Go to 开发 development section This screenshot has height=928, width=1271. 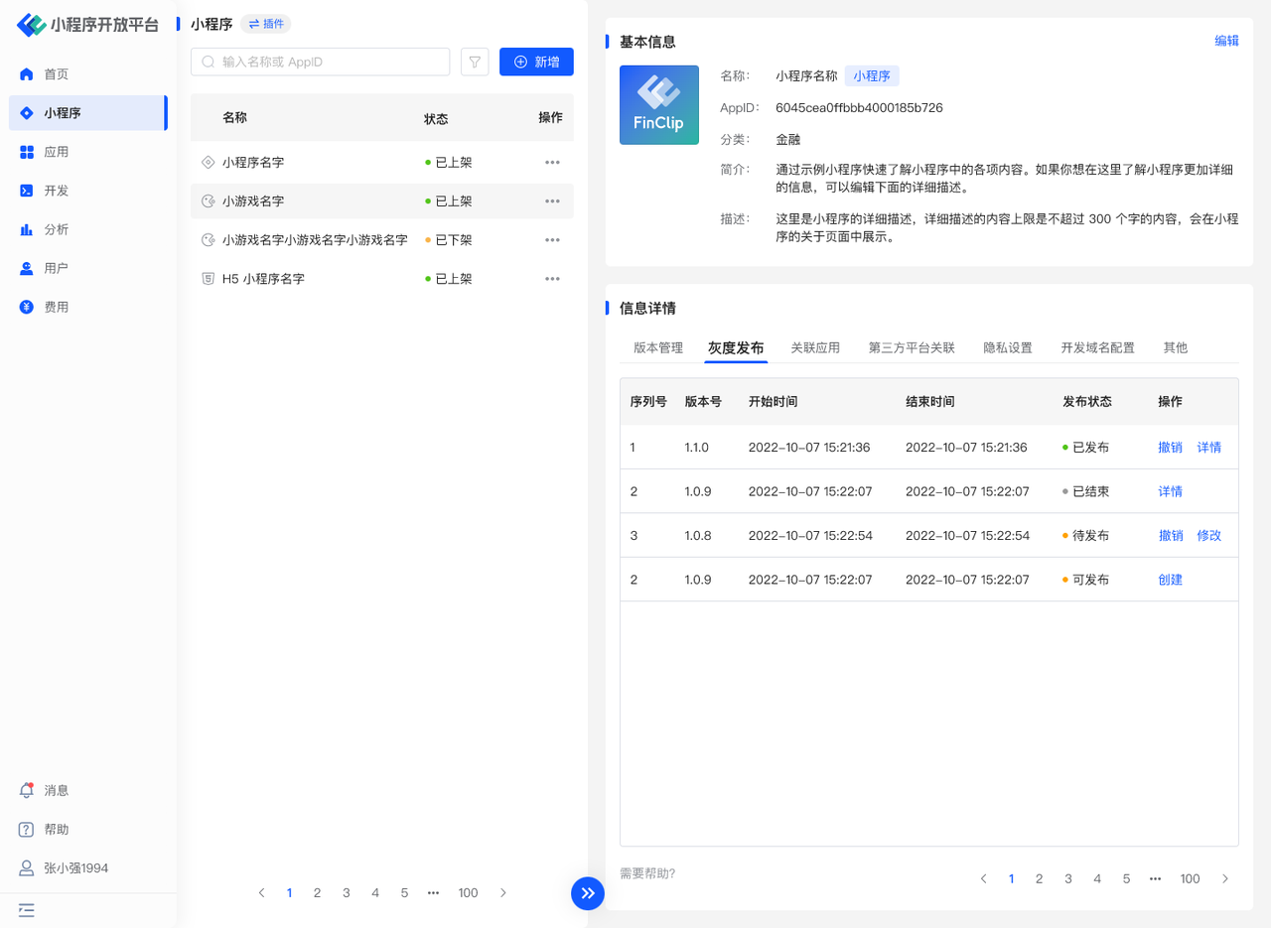pos(57,191)
